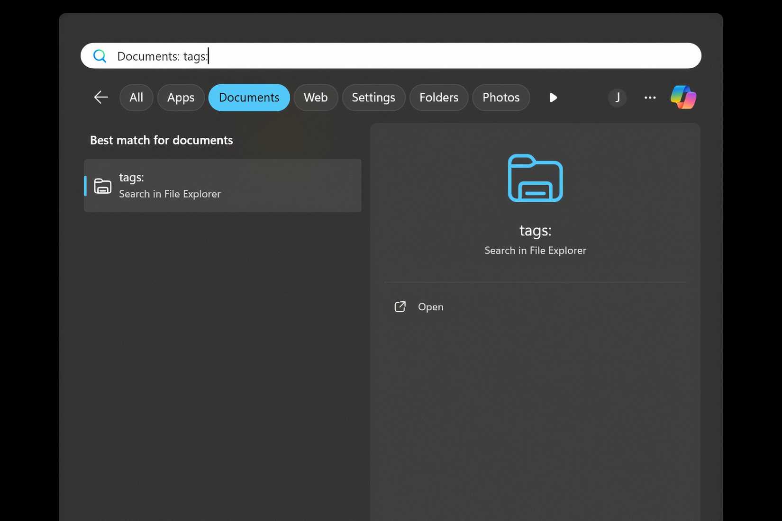
Task: Click the back arrow to return
Action: [100, 98]
